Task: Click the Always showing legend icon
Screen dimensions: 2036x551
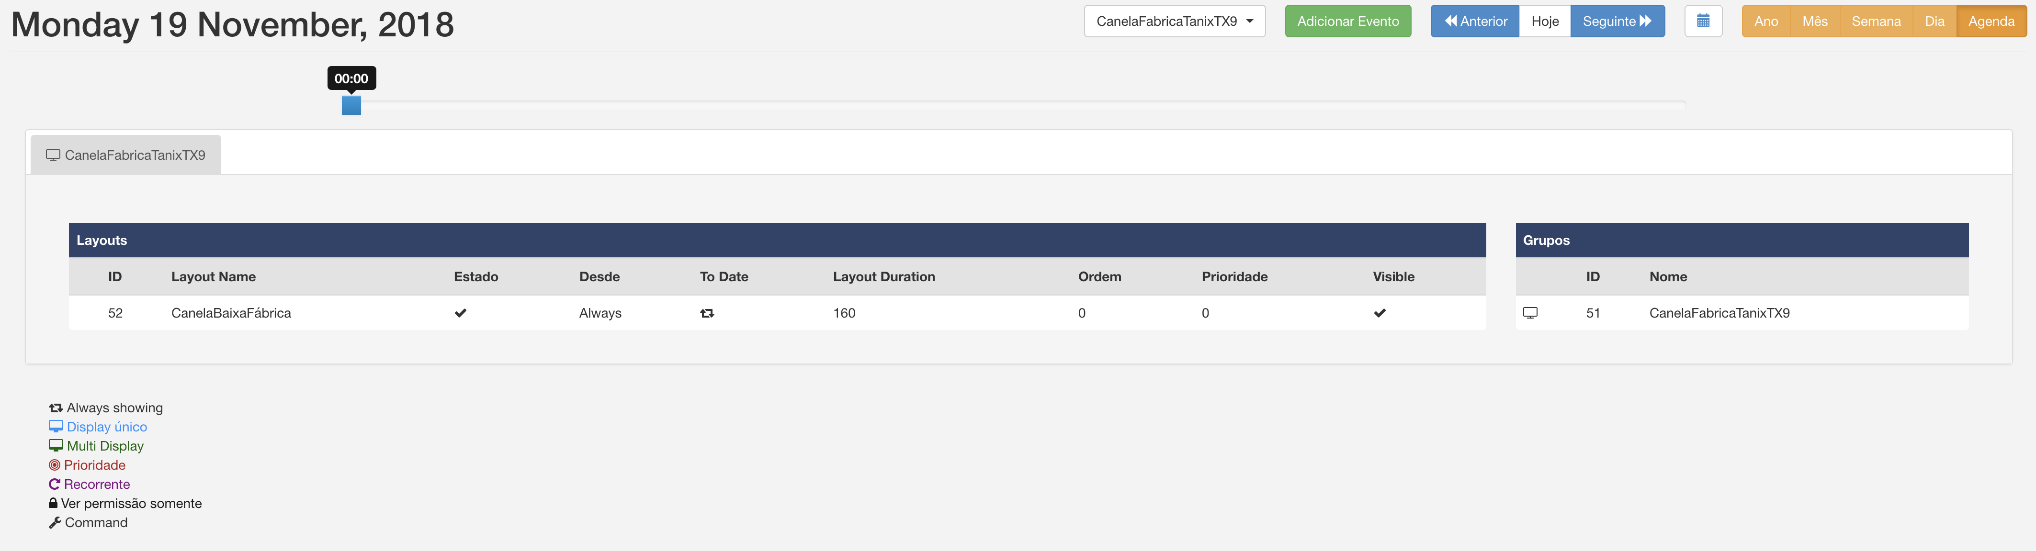Action: click(56, 408)
